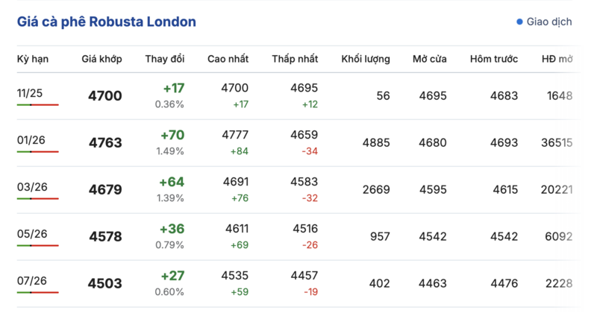Image resolution: width=597 pixels, height=313 pixels.
Task: Click the 4885 volume value
Action: pyautogui.click(x=376, y=143)
